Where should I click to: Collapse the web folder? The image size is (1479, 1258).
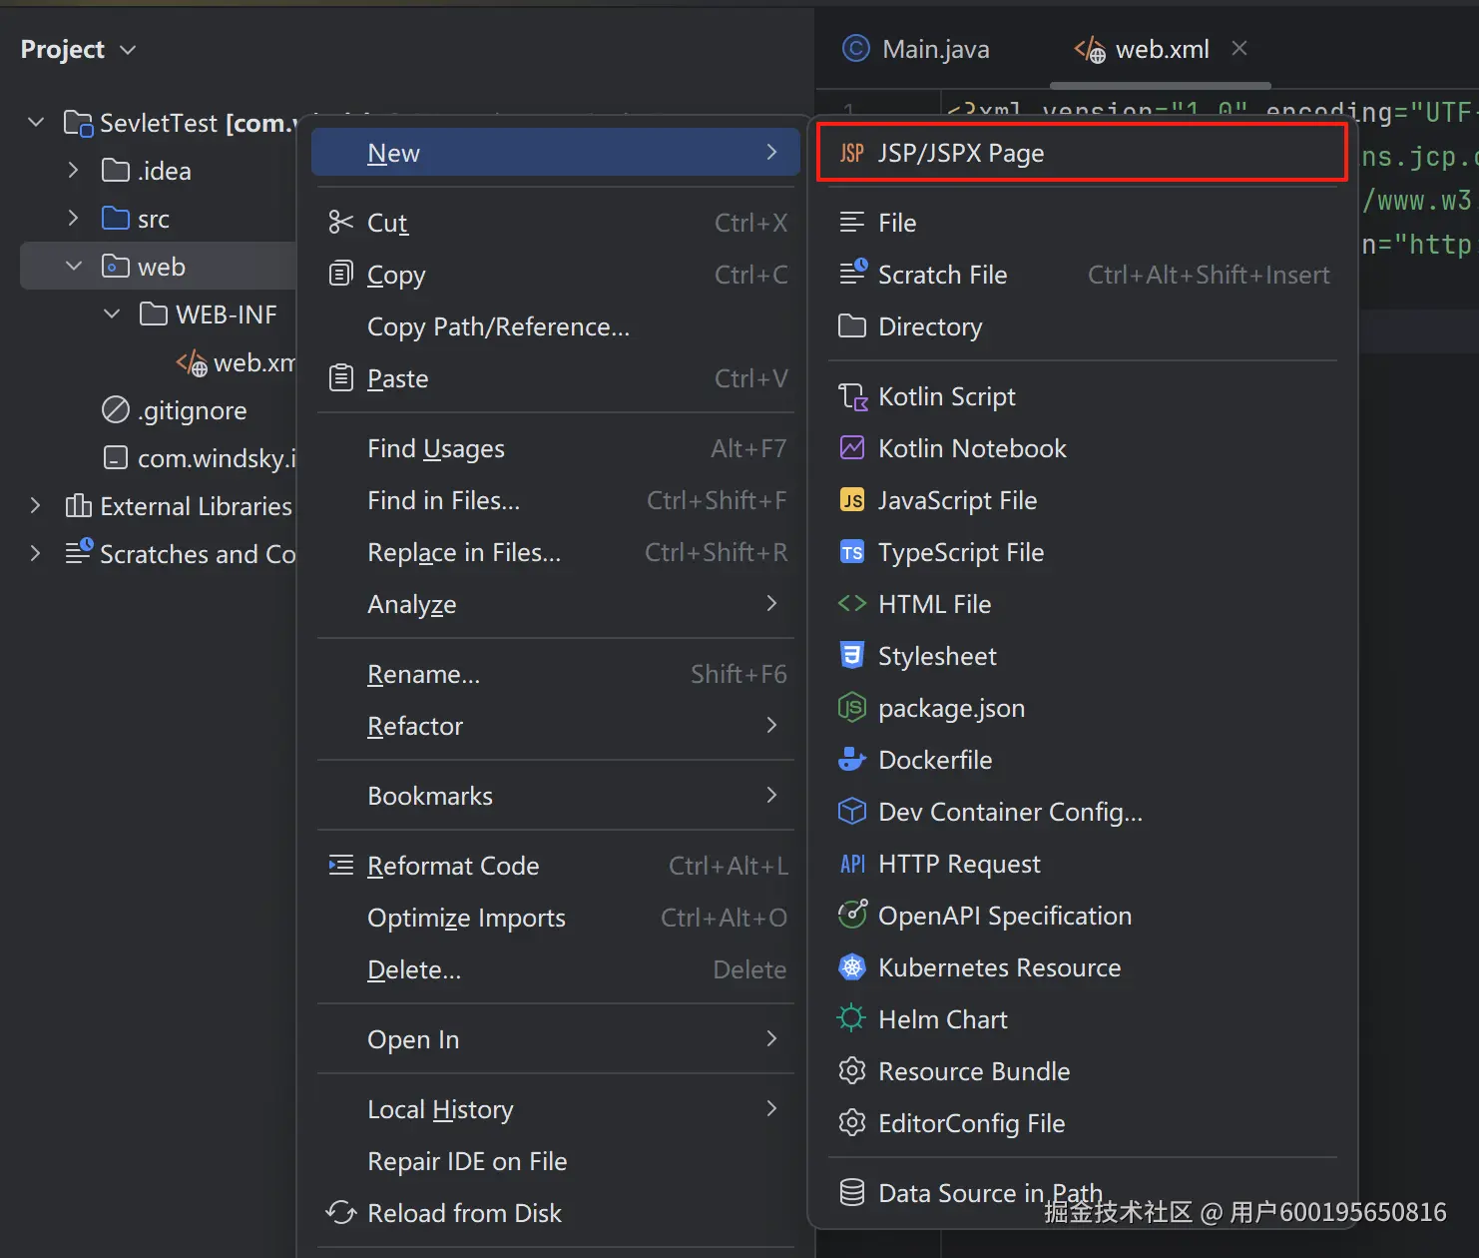pos(73,266)
